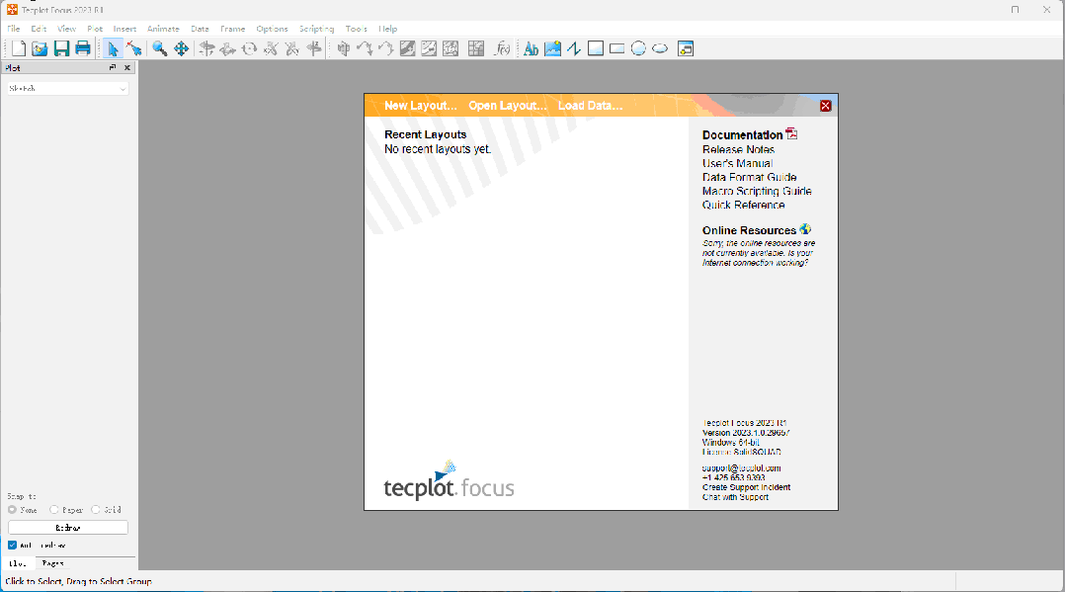
Task: Click Chat with Support link
Action: pyautogui.click(x=736, y=497)
